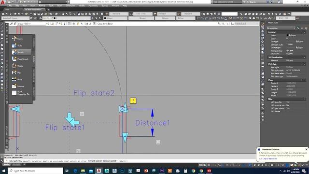Open the Express menu

point(105,6)
